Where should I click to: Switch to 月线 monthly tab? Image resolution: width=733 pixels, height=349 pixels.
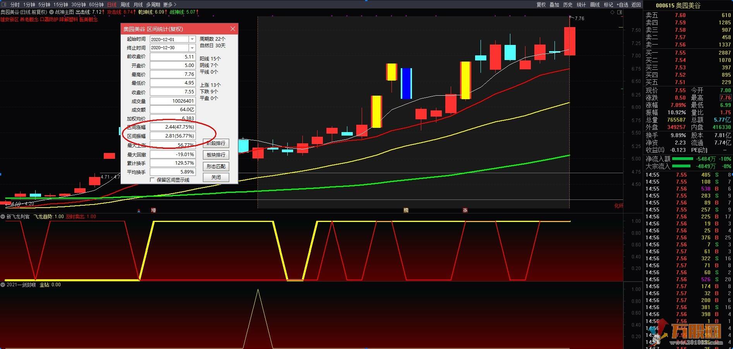click(138, 5)
